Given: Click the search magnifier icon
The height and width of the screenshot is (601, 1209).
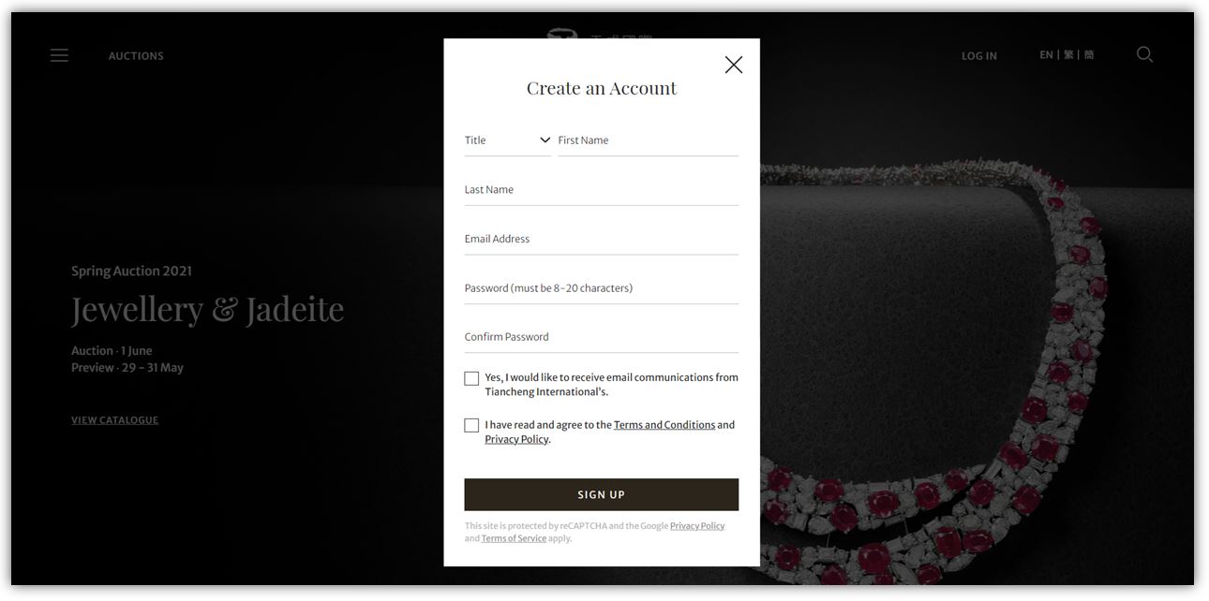Looking at the screenshot, I should tap(1144, 54).
